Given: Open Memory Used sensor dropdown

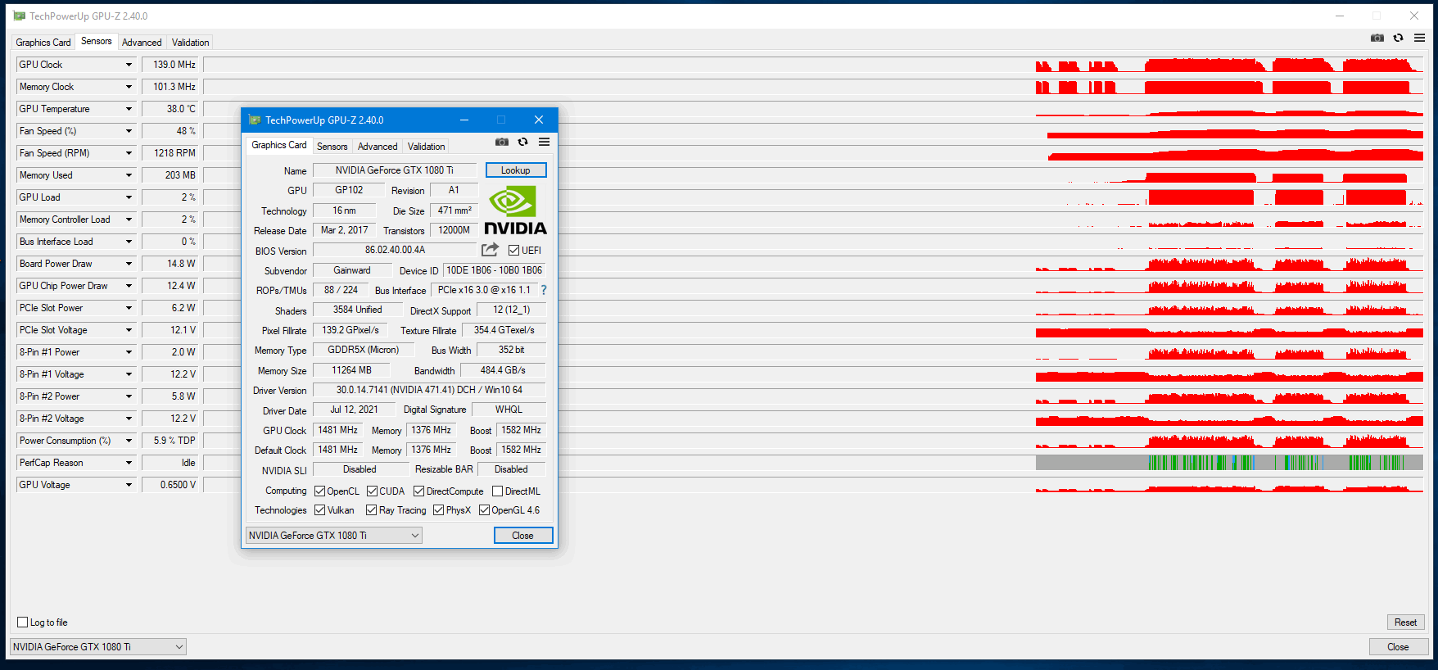Looking at the screenshot, I should (129, 175).
